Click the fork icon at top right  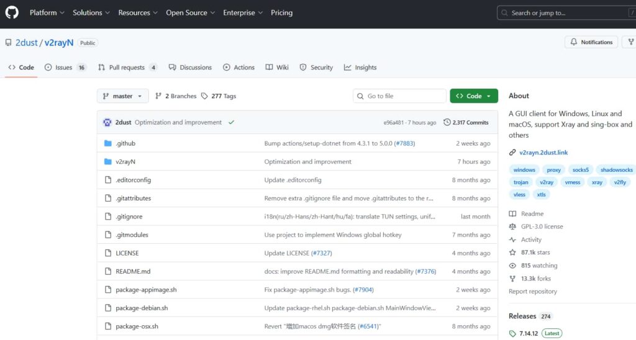(631, 42)
